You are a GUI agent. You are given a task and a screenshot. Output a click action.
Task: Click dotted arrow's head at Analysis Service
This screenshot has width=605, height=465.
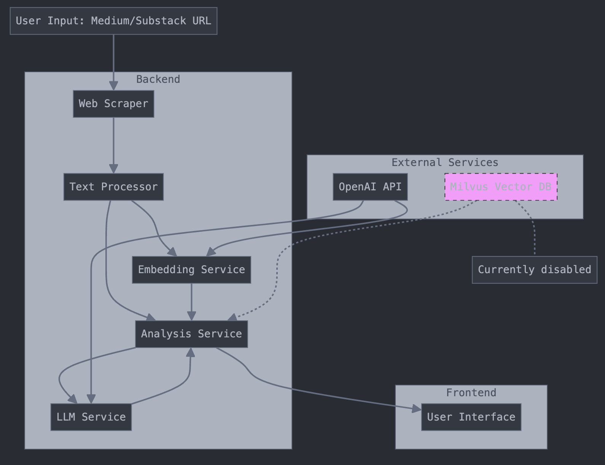pos(232,317)
